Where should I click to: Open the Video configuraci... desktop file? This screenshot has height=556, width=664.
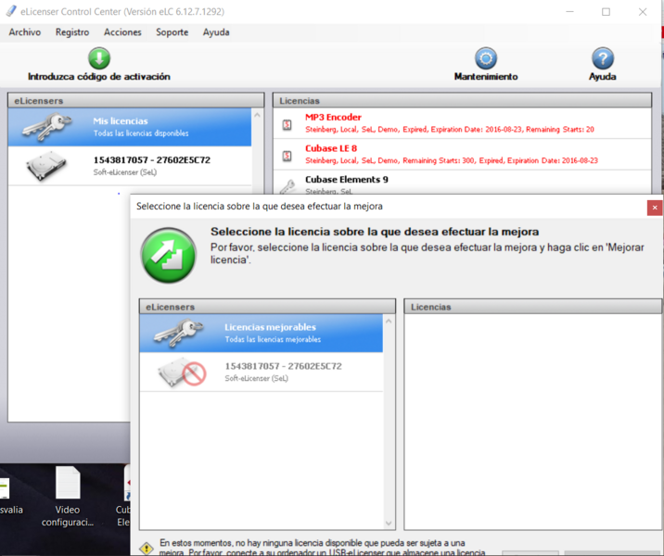point(68,497)
